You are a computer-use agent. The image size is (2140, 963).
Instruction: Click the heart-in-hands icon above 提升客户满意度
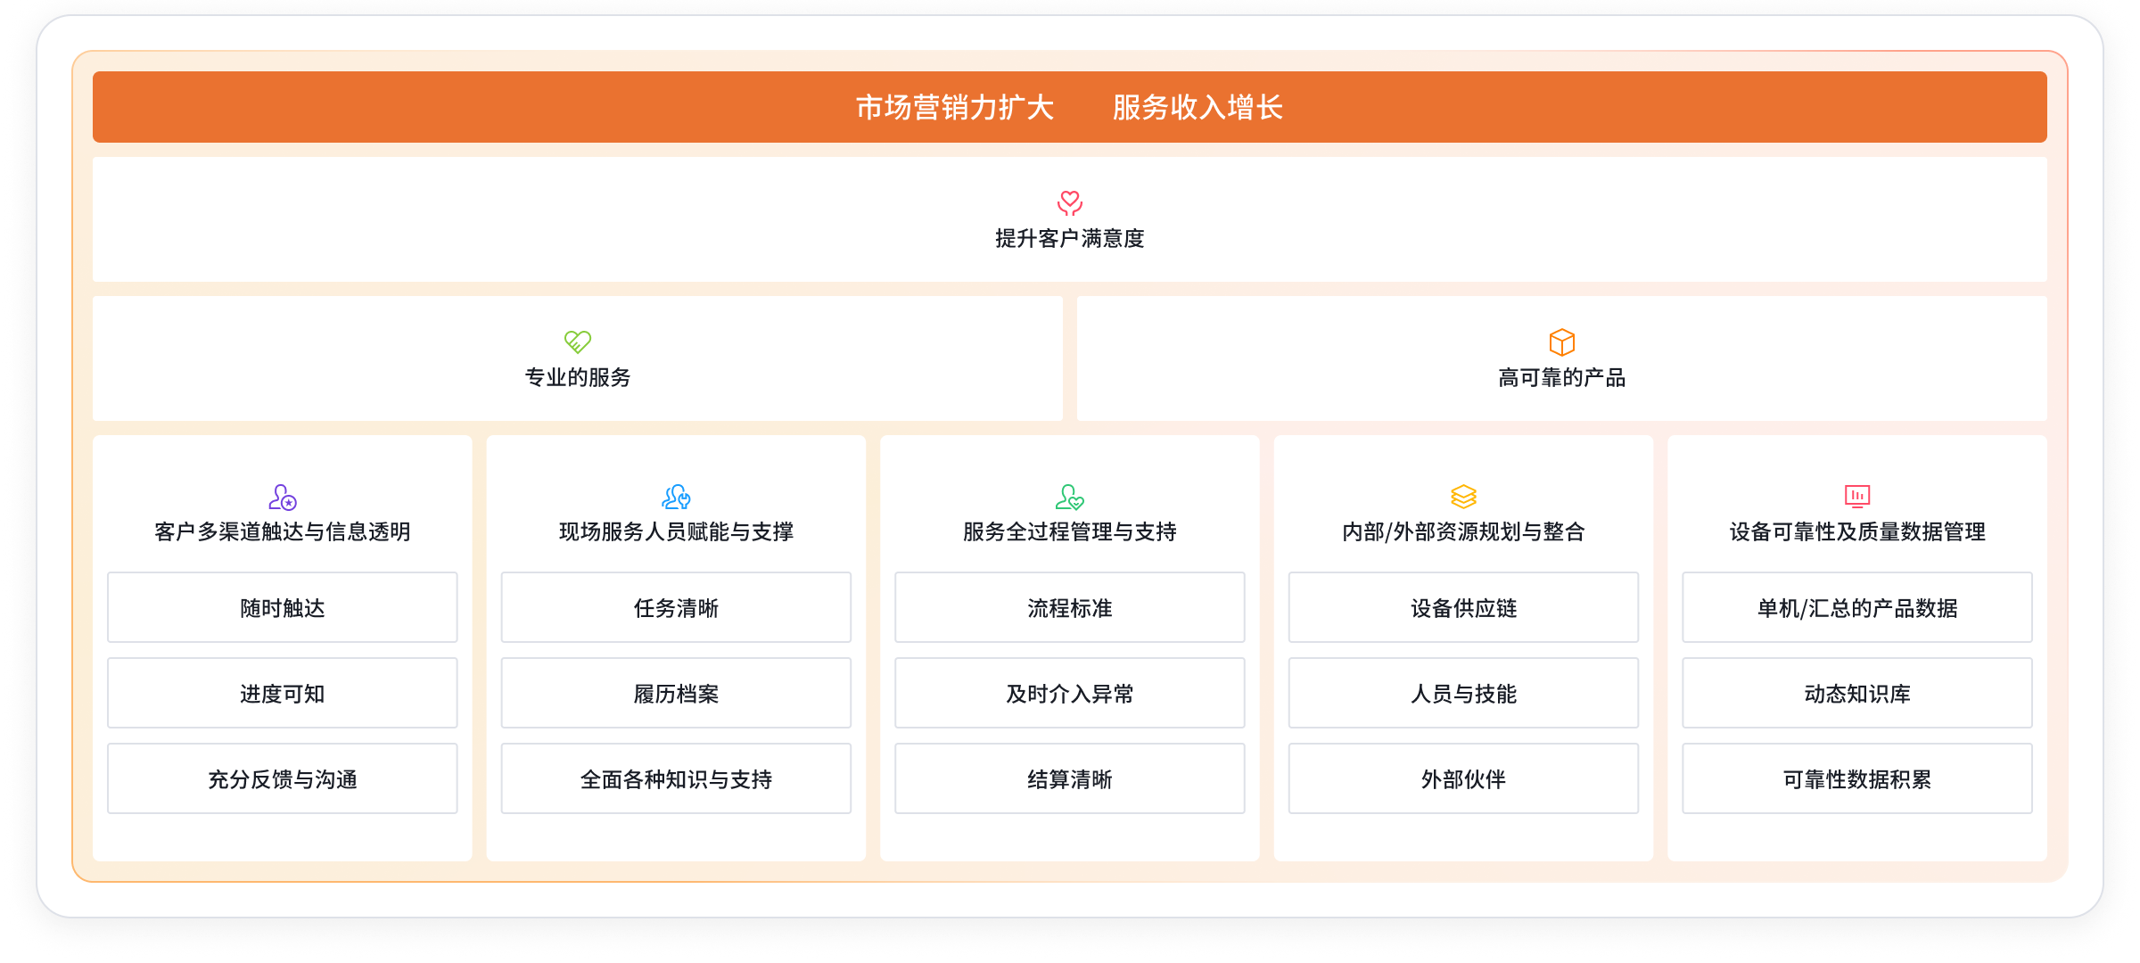click(x=1069, y=203)
